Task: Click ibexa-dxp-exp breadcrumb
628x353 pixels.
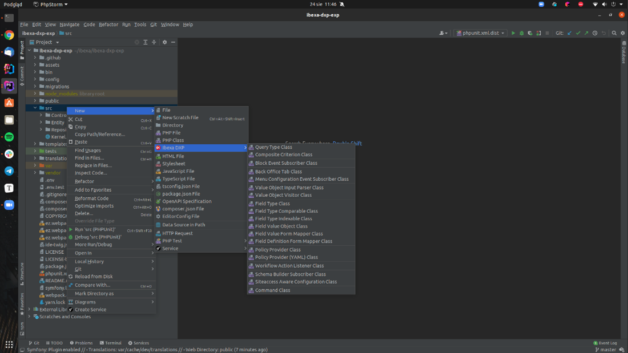Action: [x=38, y=33]
